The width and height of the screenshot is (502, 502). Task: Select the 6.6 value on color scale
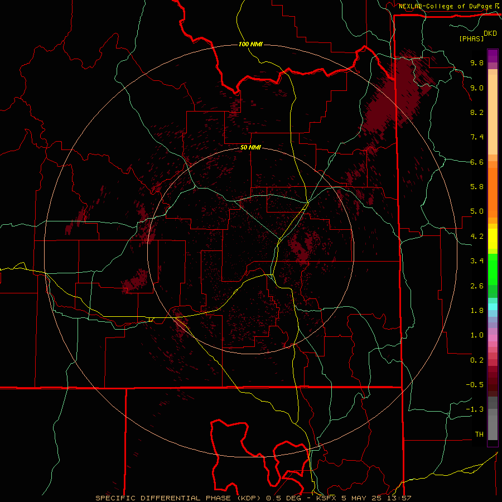click(x=477, y=162)
